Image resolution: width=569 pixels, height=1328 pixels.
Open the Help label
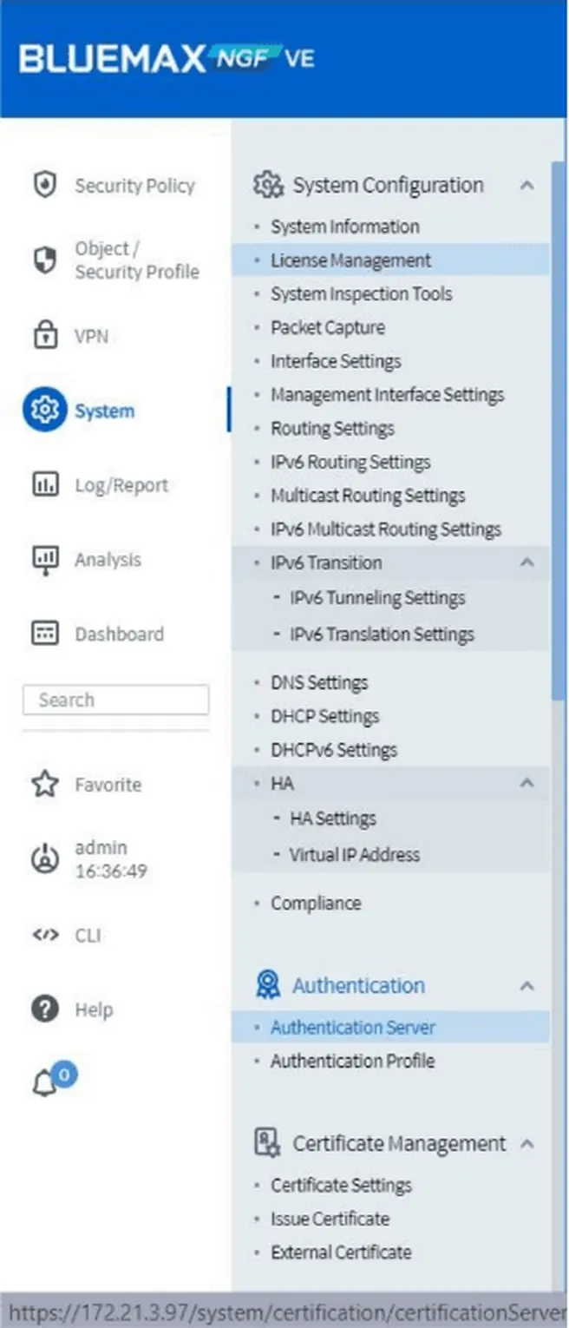point(94,1009)
